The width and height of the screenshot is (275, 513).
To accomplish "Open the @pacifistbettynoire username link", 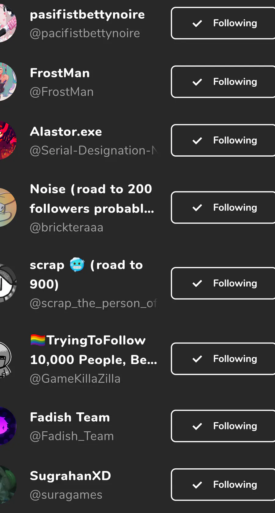I will (x=85, y=33).
